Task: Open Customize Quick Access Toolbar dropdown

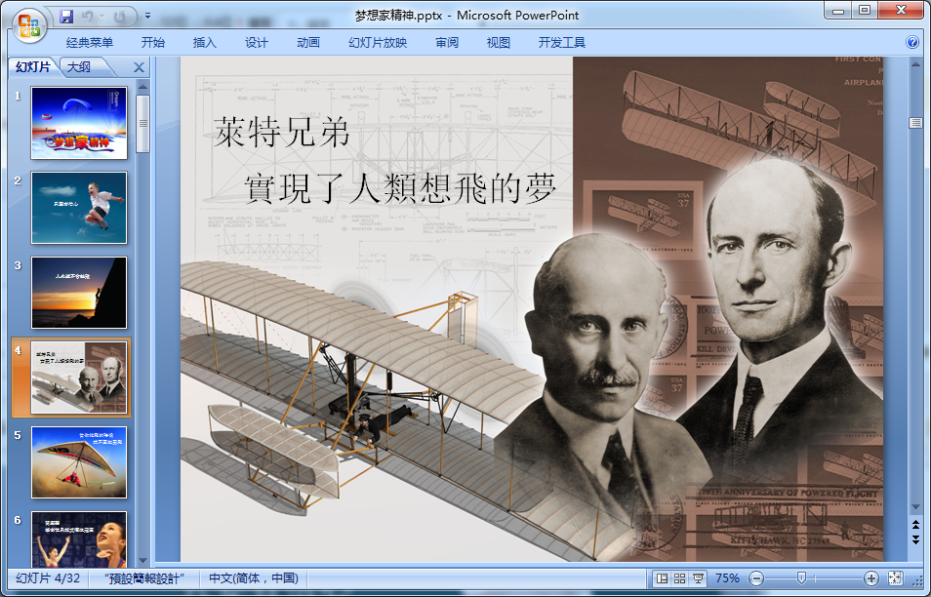Action: coord(147,16)
